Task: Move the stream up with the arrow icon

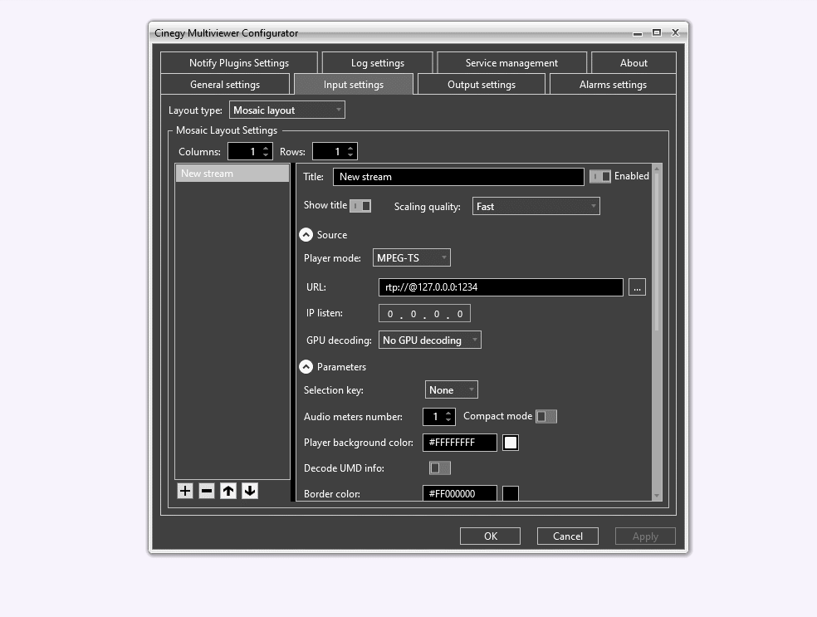Action: click(228, 491)
